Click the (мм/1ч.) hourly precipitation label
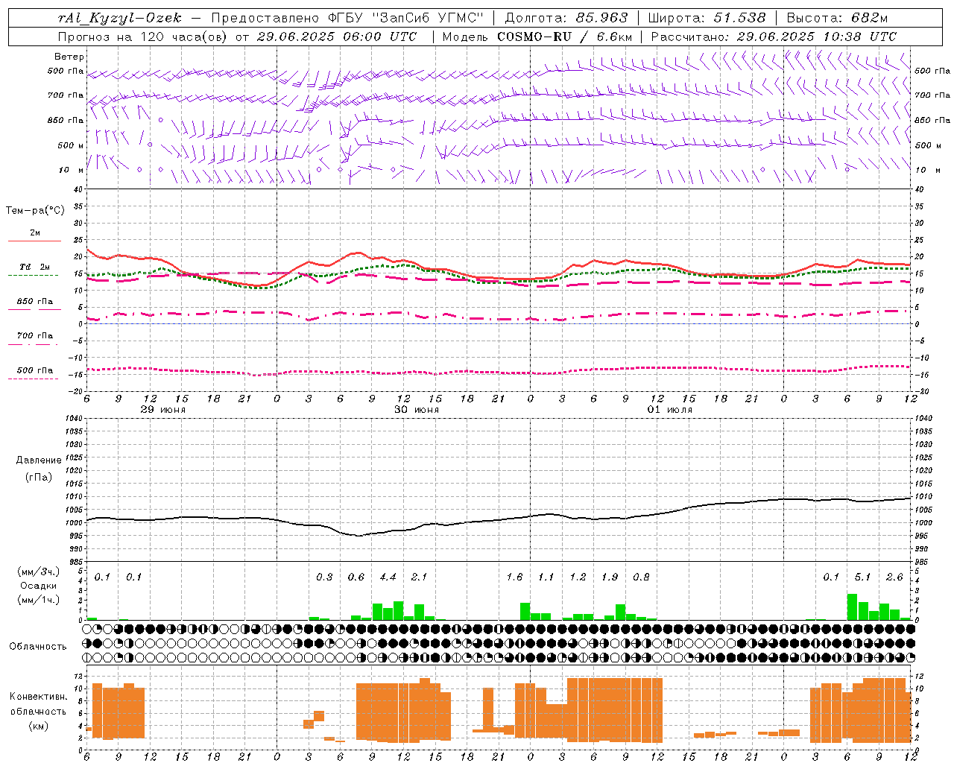 [x=39, y=600]
